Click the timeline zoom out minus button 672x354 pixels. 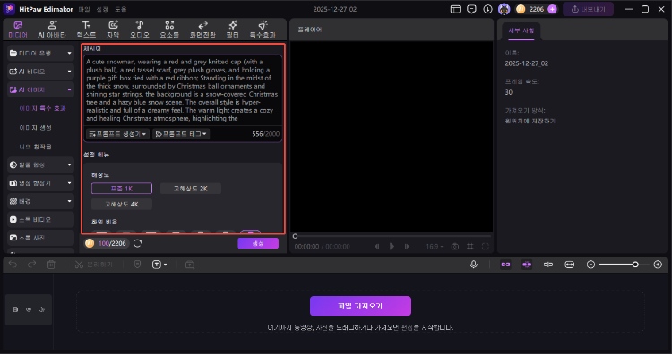(x=590, y=265)
